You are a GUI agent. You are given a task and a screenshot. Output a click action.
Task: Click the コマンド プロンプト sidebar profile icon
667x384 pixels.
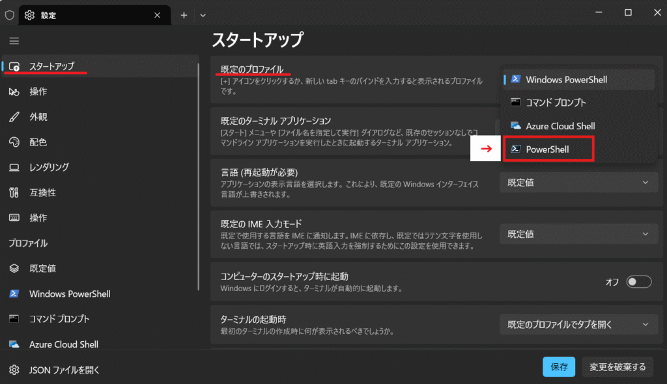click(14, 318)
